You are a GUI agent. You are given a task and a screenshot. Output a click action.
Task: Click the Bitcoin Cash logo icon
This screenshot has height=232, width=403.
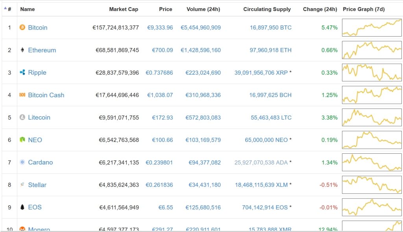22,95
